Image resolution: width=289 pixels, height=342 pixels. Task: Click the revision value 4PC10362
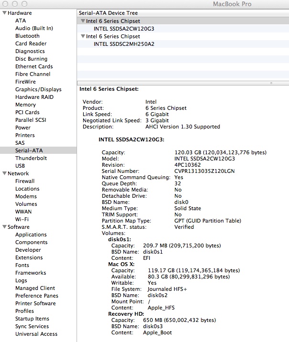(188, 165)
